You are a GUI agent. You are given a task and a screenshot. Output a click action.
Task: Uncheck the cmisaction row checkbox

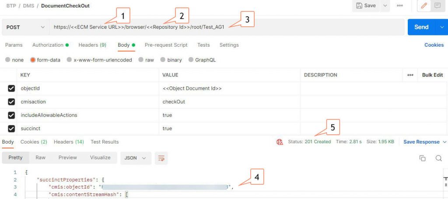point(11,102)
